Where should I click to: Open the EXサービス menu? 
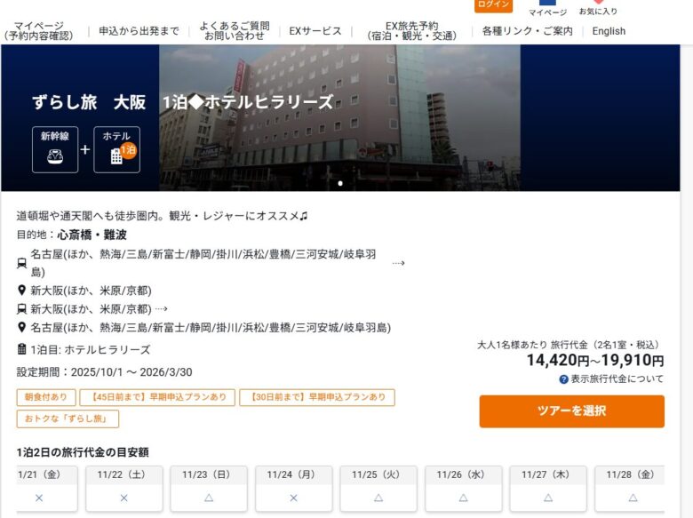[315, 31]
